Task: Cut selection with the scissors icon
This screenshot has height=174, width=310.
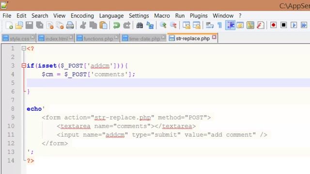Action: [83, 26]
